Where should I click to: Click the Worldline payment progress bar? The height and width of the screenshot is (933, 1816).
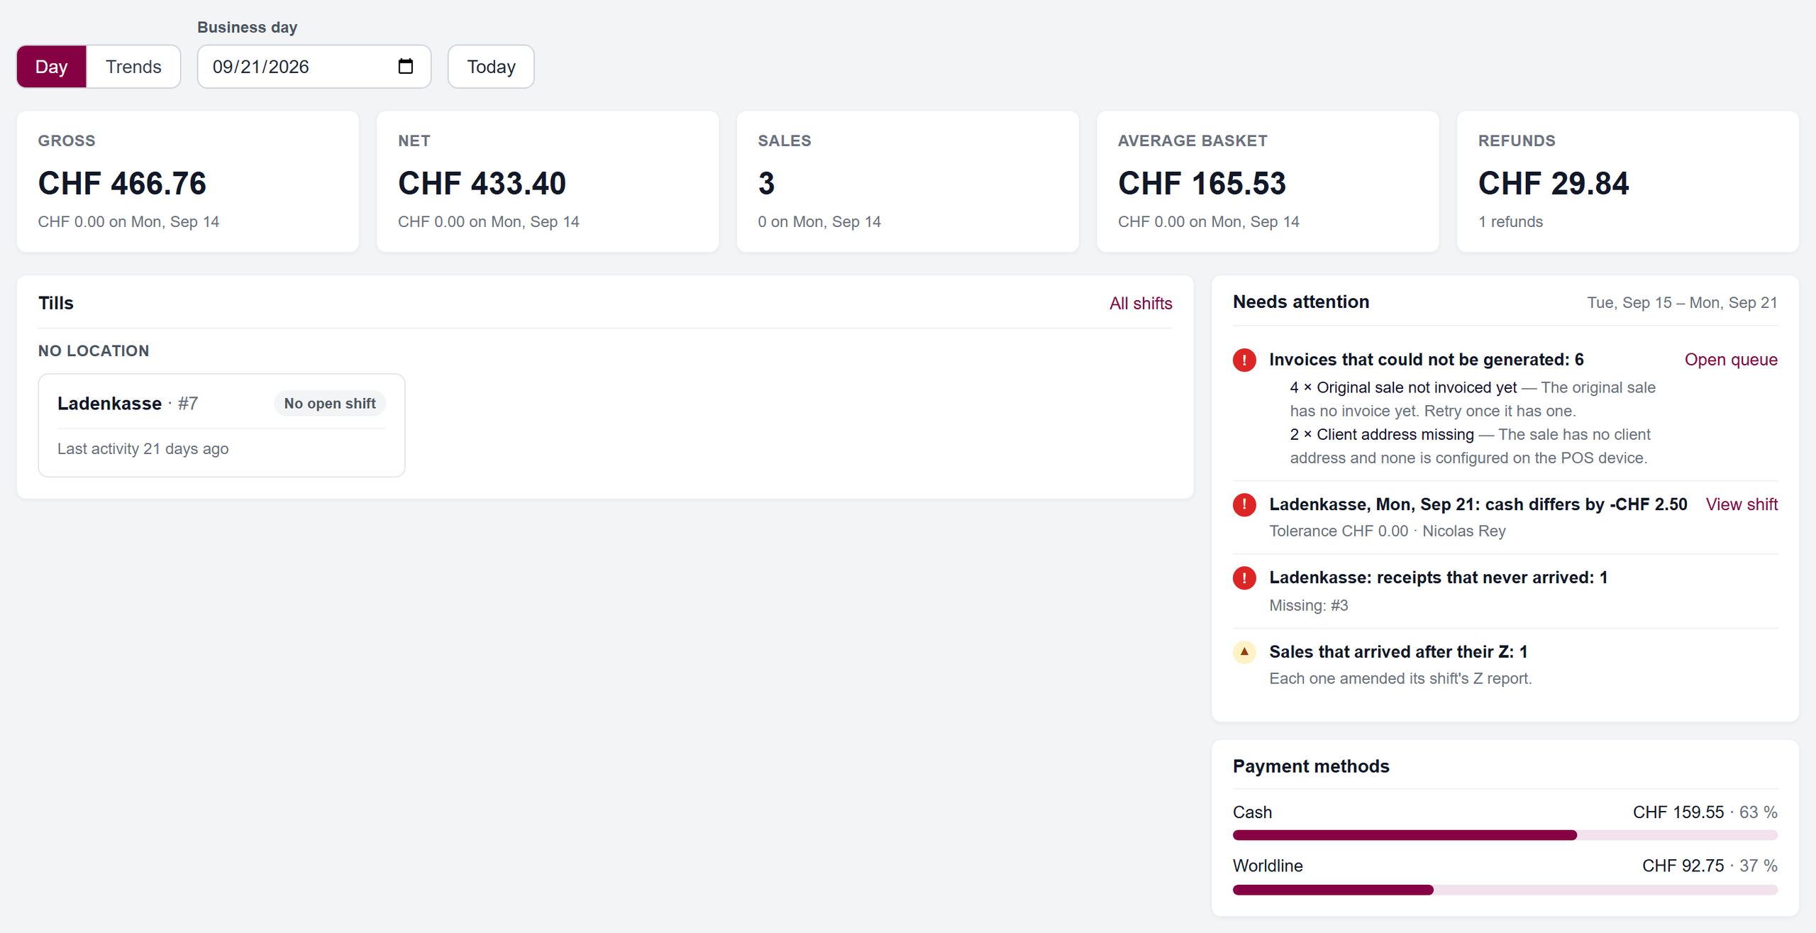(1505, 890)
